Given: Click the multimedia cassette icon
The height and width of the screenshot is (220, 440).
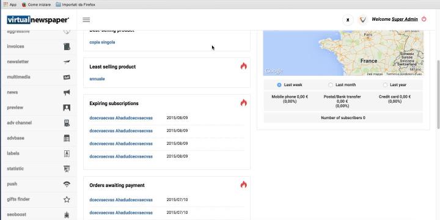Looking at the screenshot, I should click(x=67, y=77).
